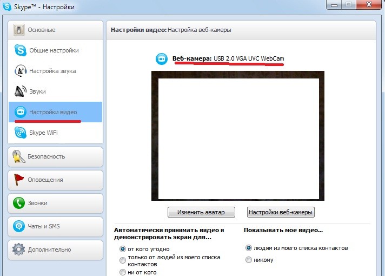Select Настройки видео in the sidebar

coord(55,112)
